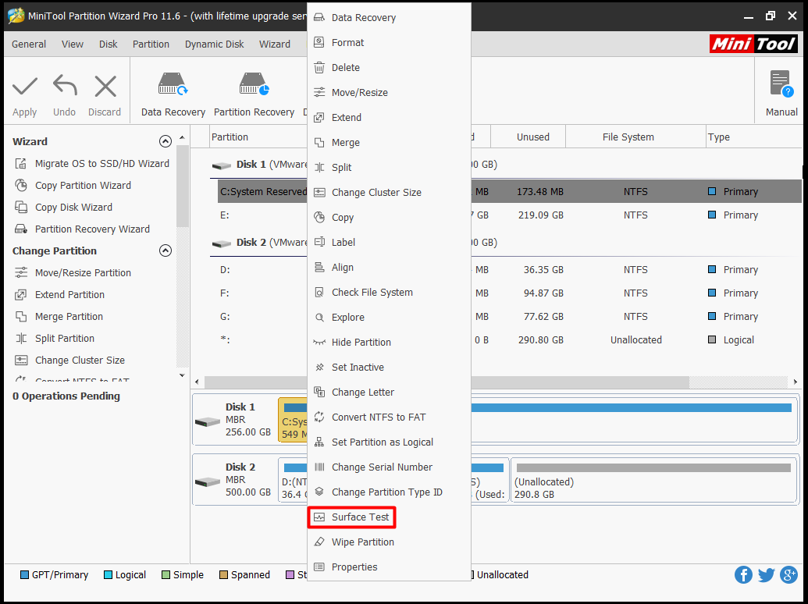Choose Set Partition as Logical
The height and width of the screenshot is (604, 808).
click(389, 442)
